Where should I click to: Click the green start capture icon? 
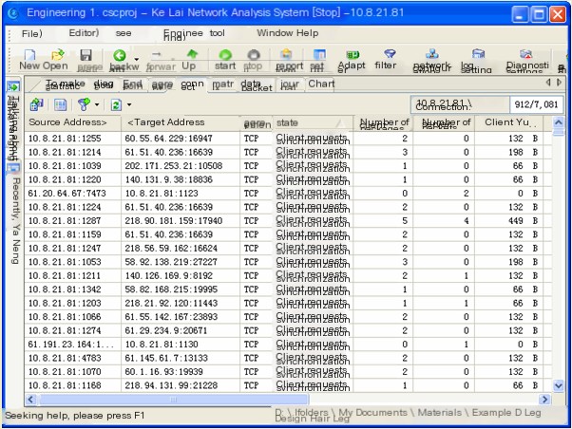[225, 55]
